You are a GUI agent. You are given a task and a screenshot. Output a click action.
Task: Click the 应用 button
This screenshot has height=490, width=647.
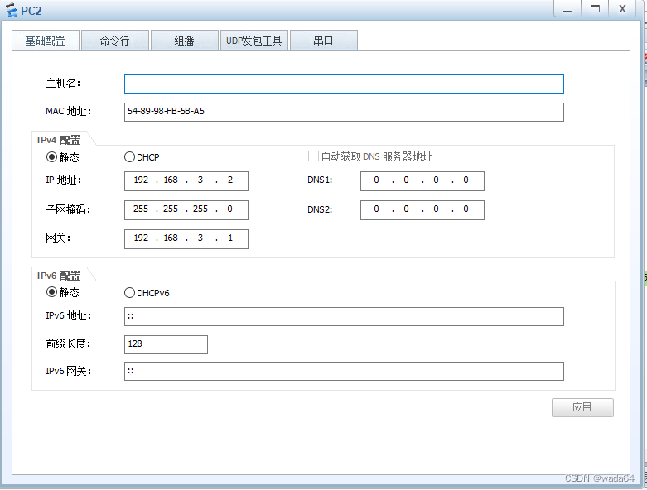point(582,407)
